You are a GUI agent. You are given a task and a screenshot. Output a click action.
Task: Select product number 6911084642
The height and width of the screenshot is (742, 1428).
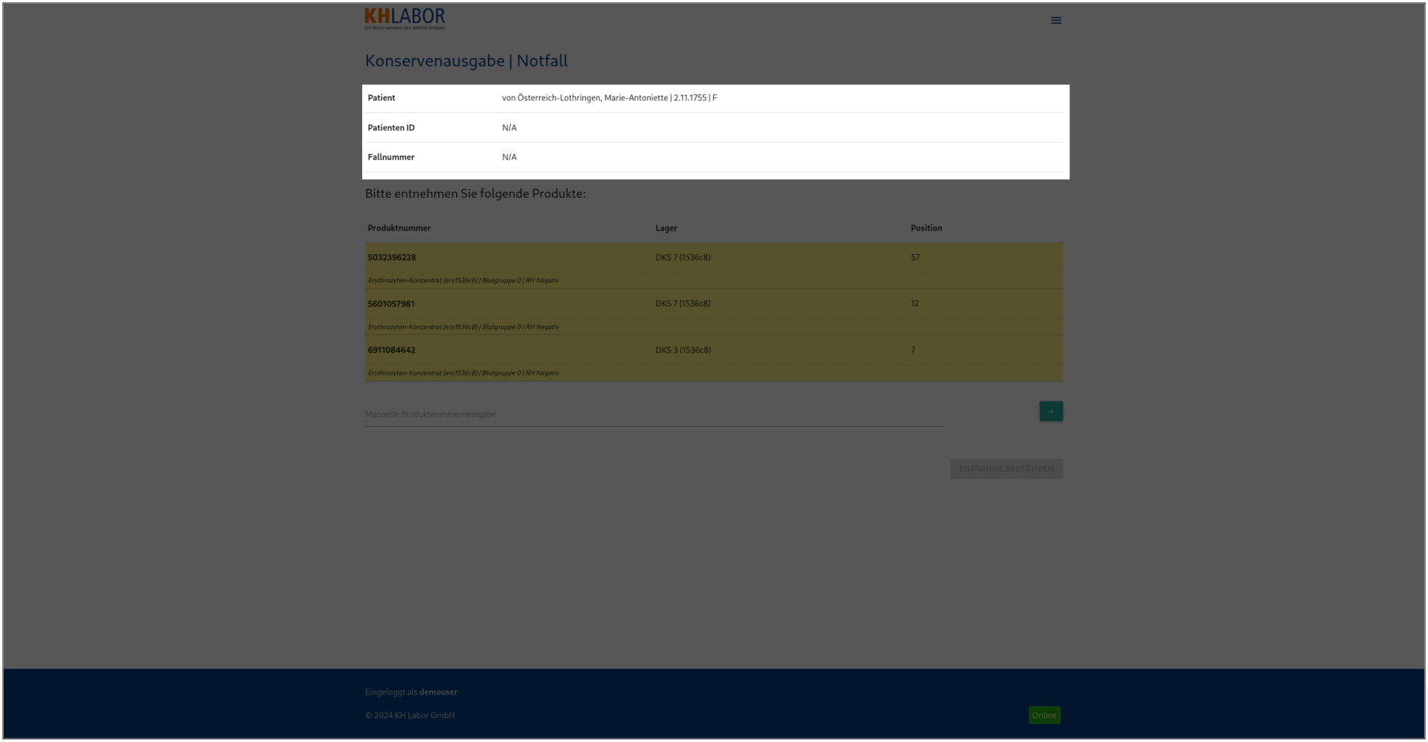coord(392,350)
